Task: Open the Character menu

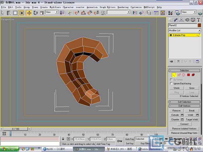Action: tap(68, 7)
